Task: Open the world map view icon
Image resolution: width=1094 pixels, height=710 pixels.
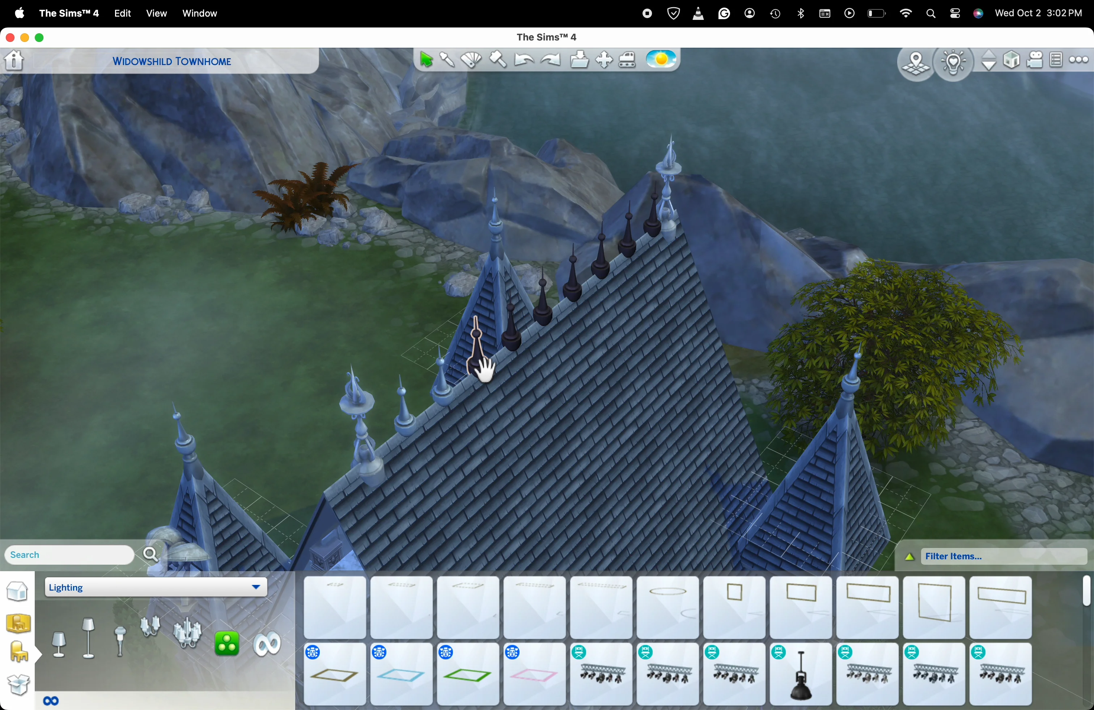Action: 915,63
